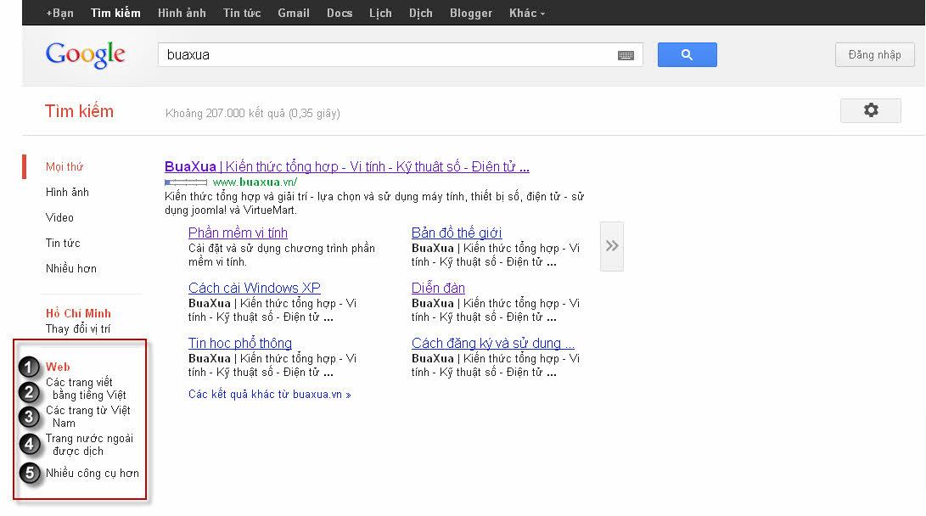Open Hình ảnh in the top bar
The image size is (926, 516).
pos(182,13)
